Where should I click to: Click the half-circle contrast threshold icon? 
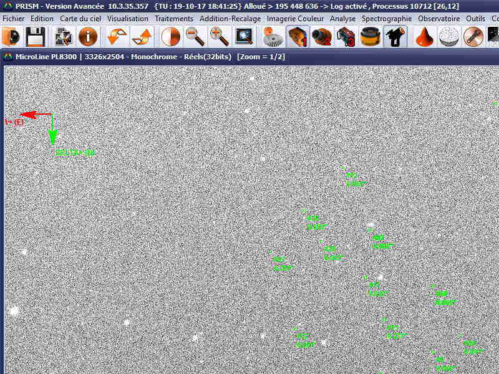[x=170, y=37]
